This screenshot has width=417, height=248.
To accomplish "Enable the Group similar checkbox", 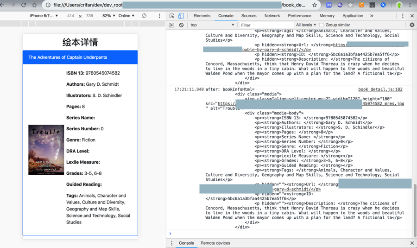I will (321, 25).
